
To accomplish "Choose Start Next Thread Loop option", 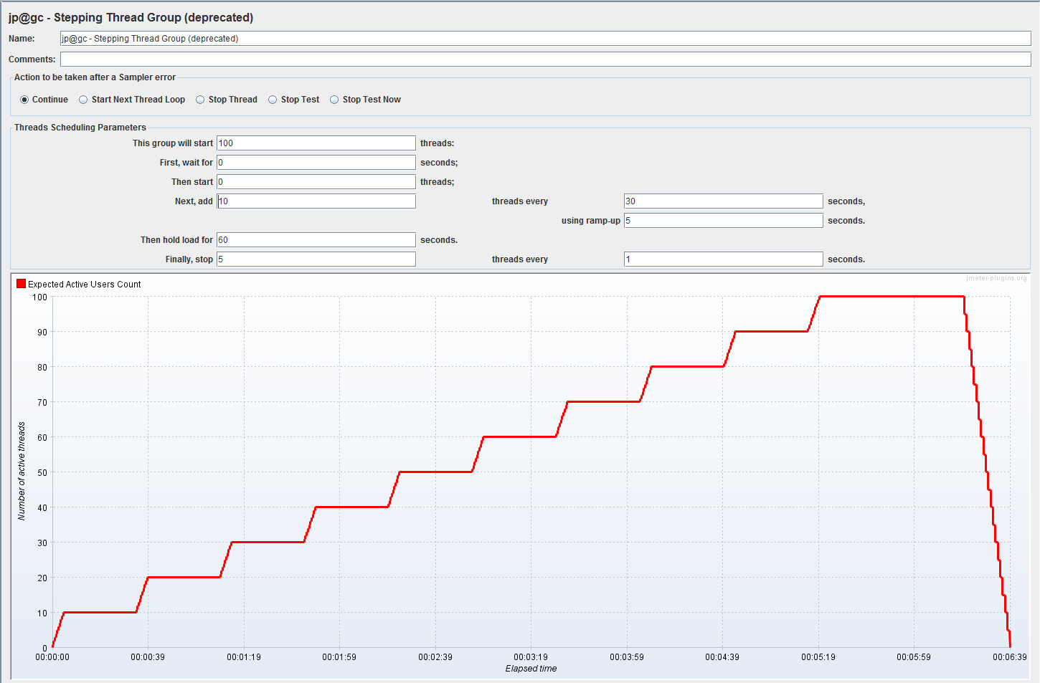I will click(83, 100).
